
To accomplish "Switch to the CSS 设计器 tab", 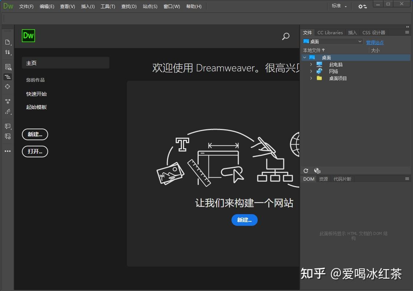I will [x=374, y=32].
